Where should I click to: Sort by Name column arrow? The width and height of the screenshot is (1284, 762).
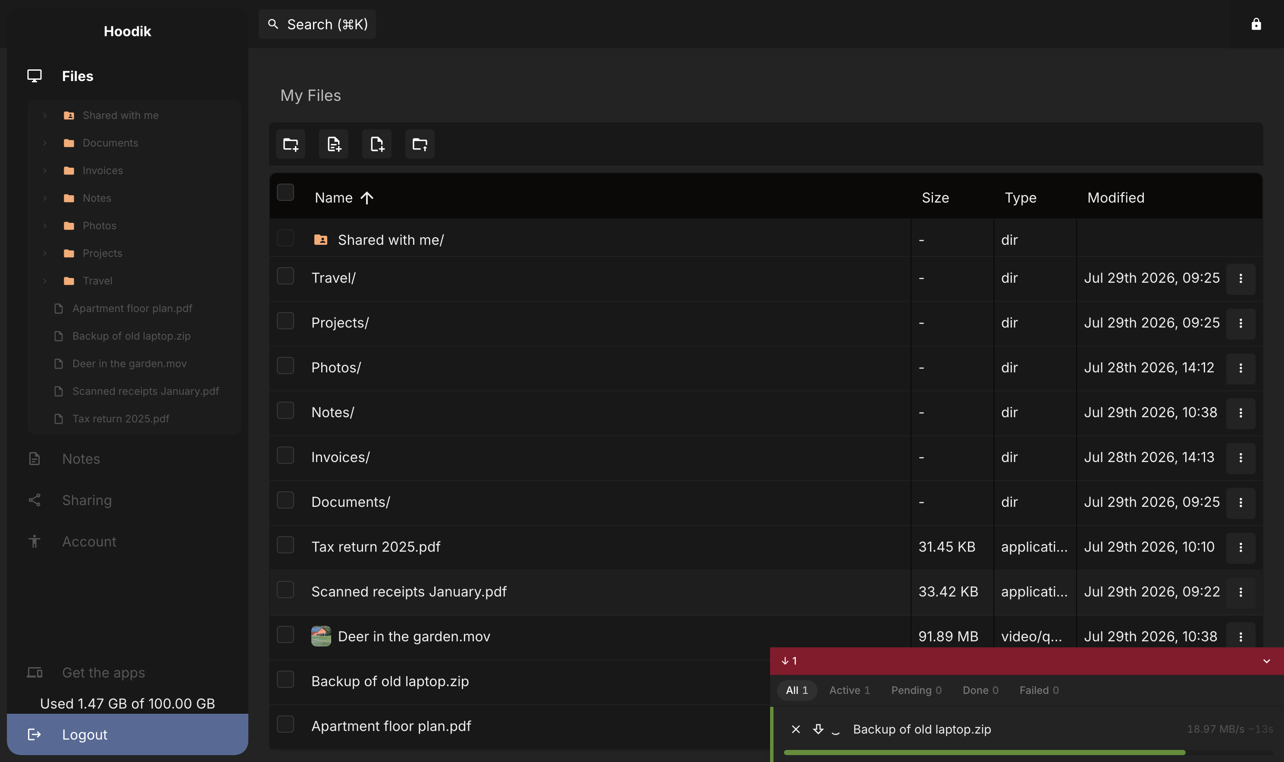tap(367, 198)
